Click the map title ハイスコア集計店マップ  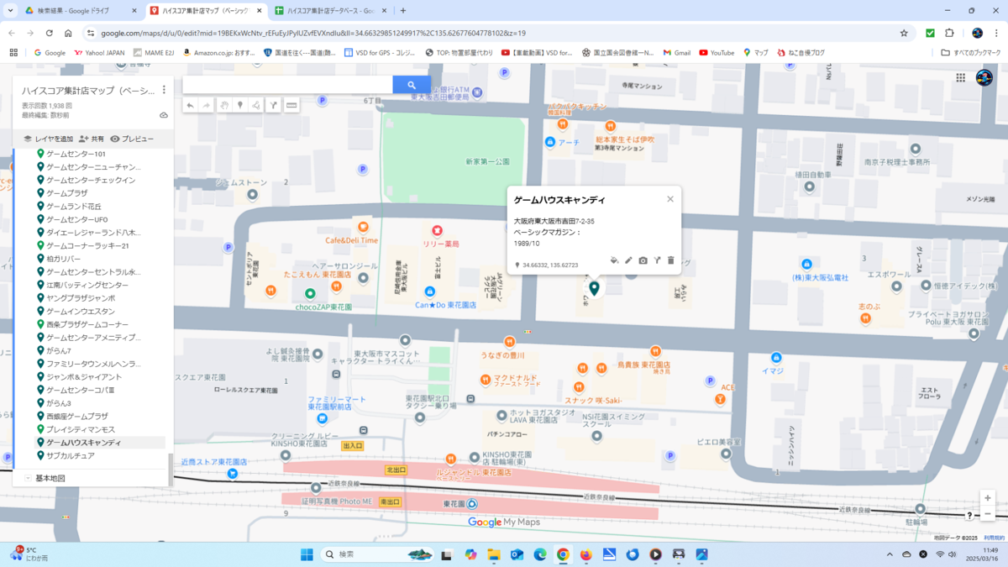coord(88,91)
